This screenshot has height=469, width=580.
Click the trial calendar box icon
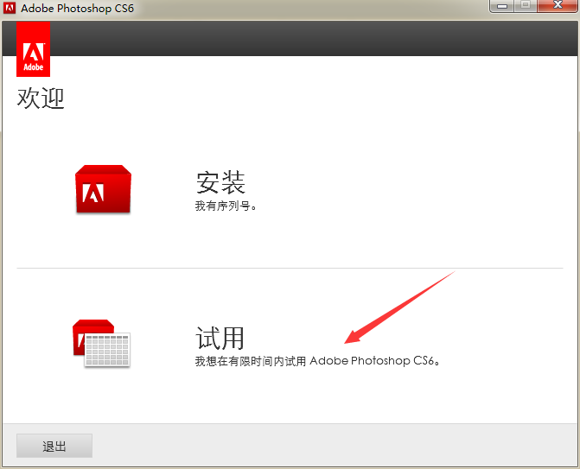pos(101,344)
